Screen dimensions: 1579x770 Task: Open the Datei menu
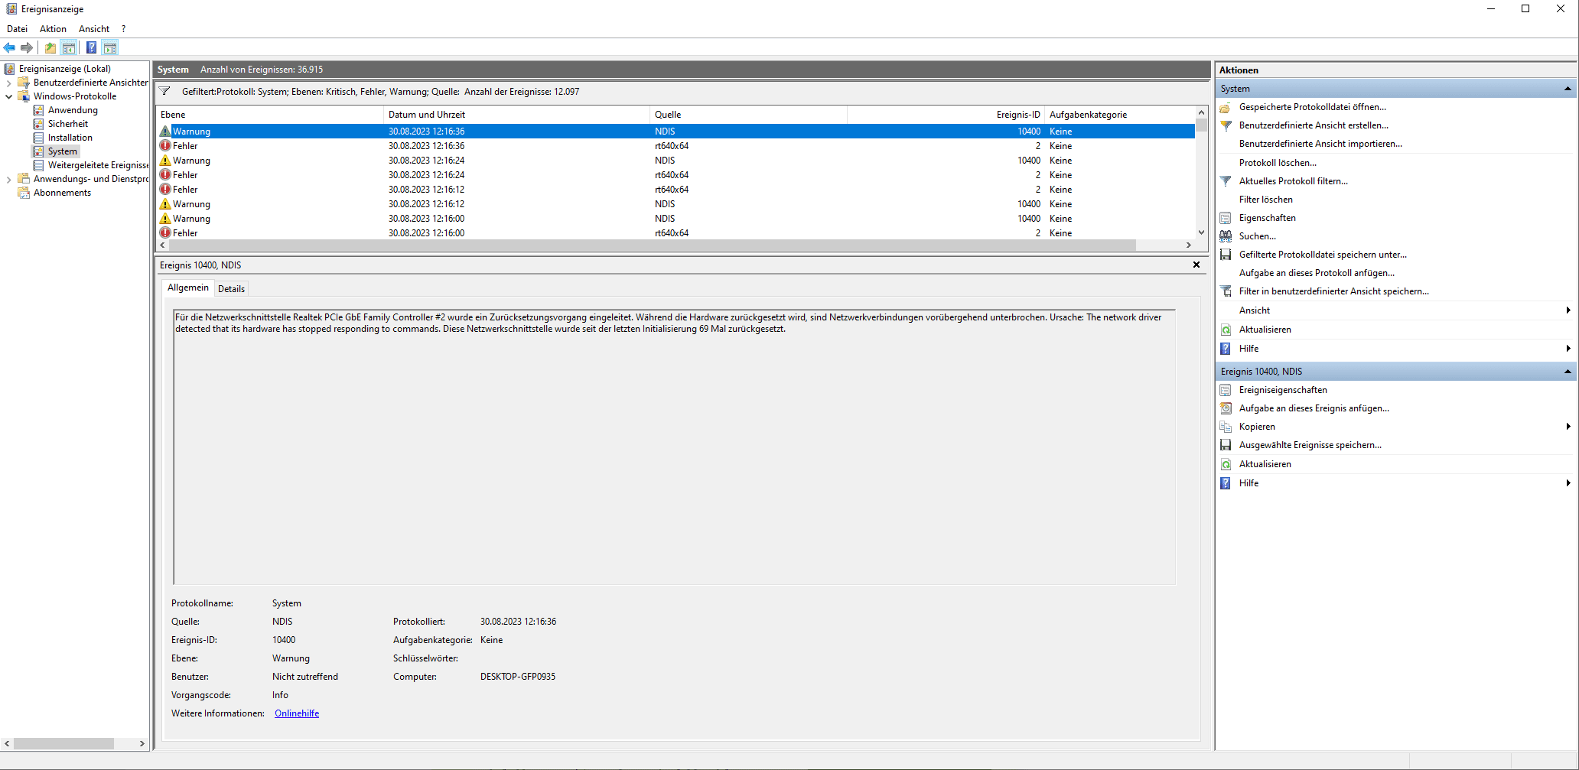17,29
